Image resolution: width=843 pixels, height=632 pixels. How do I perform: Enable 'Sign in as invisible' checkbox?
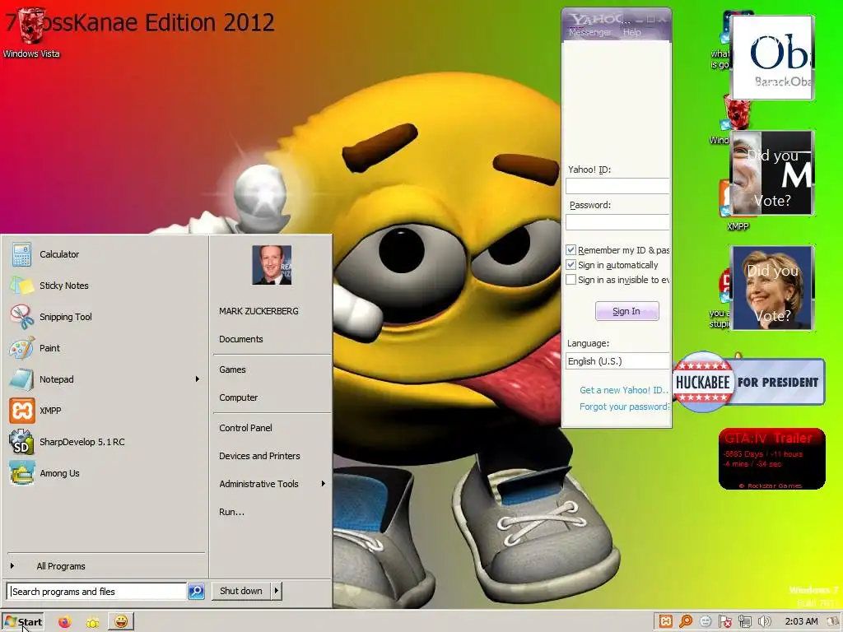coord(571,280)
